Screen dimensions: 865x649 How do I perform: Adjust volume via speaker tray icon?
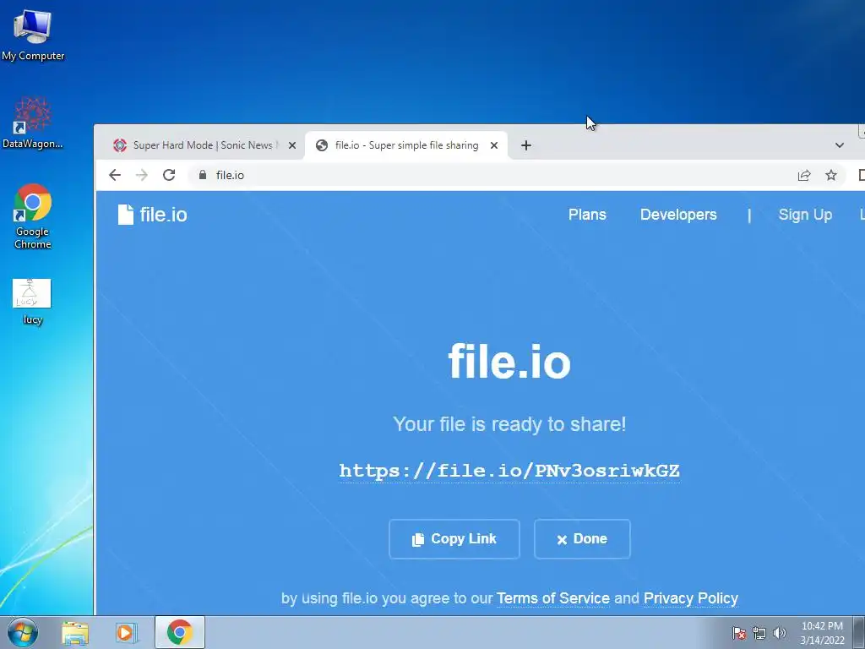coord(779,633)
